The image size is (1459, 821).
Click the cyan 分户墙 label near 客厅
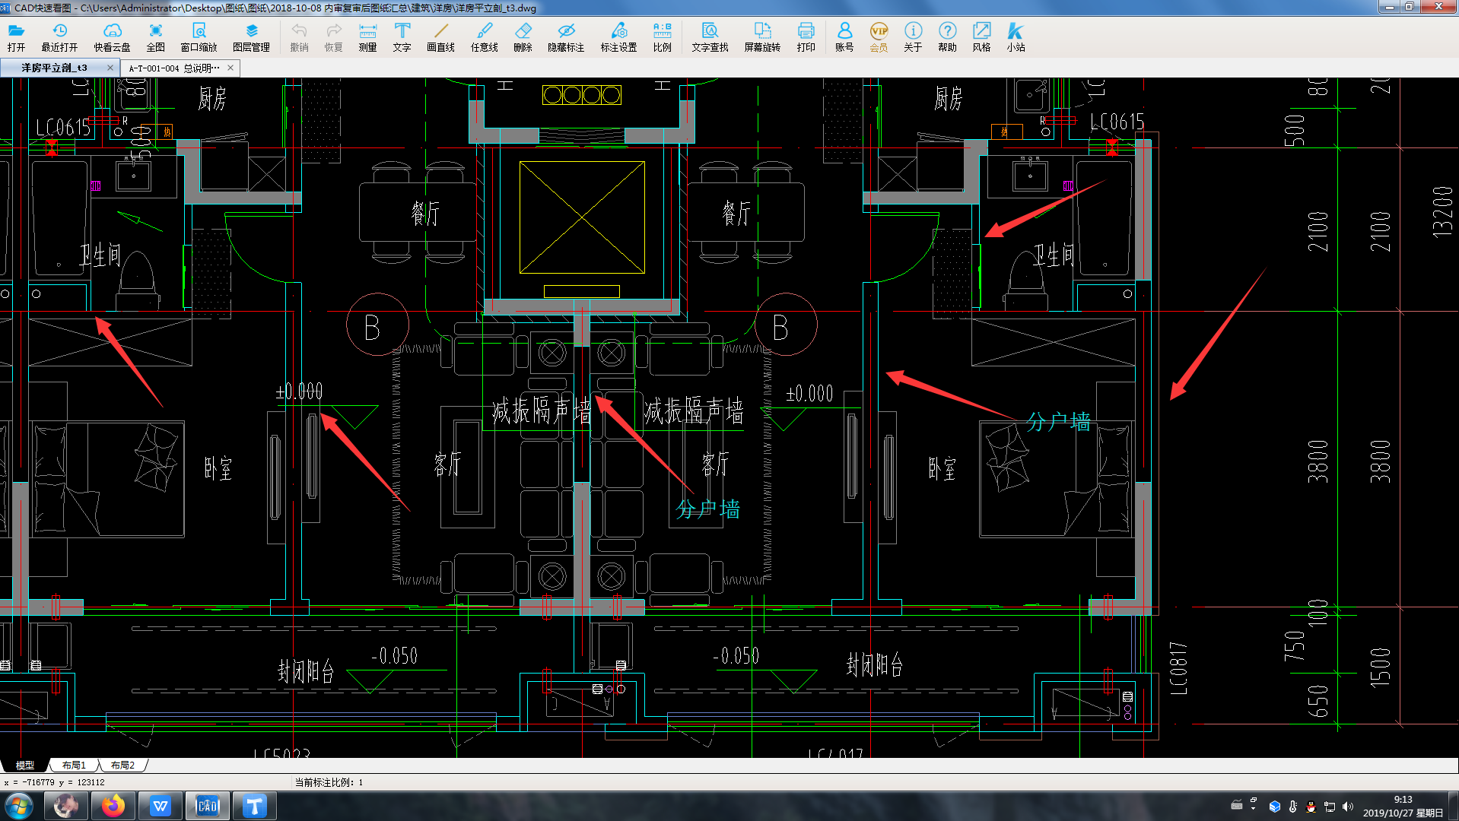pos(708,509)
